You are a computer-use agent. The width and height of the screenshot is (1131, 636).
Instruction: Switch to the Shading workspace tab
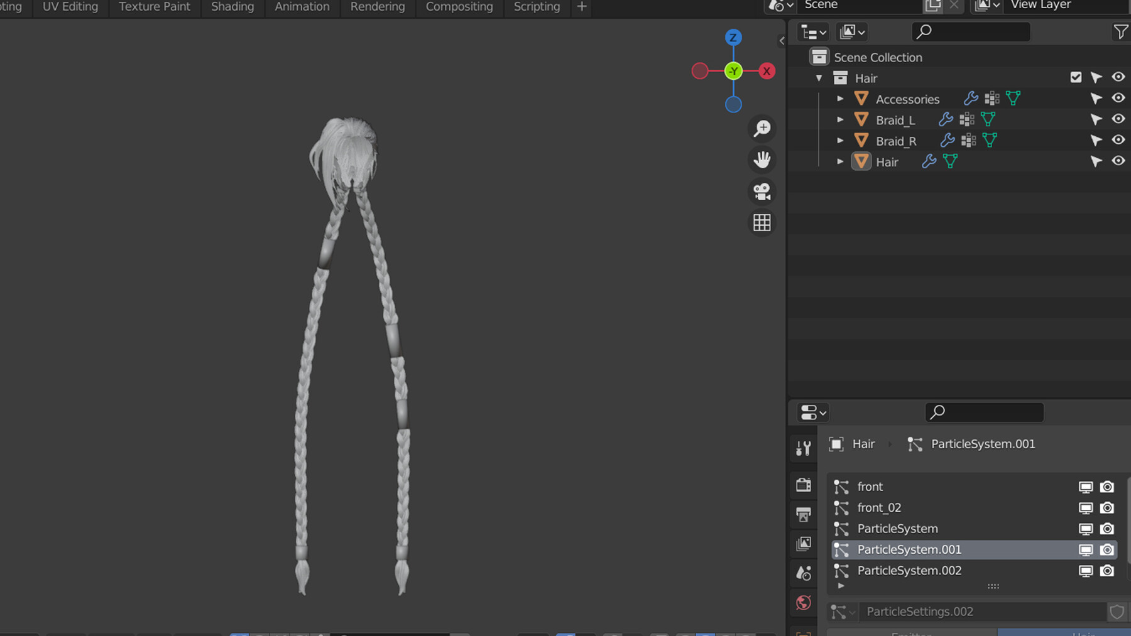(232, 7)
